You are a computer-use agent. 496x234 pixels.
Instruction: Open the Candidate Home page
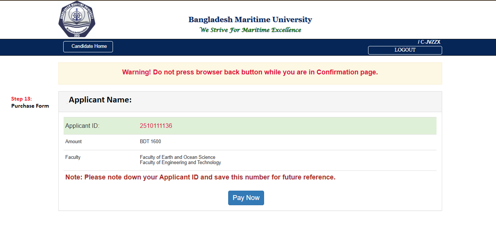(x=88, y=46)
